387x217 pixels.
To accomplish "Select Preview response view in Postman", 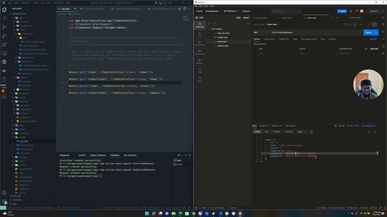I will point(276,131).
